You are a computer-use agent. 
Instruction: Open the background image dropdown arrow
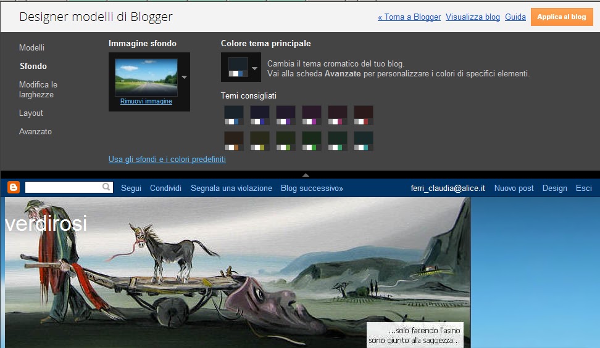point(184,77)
